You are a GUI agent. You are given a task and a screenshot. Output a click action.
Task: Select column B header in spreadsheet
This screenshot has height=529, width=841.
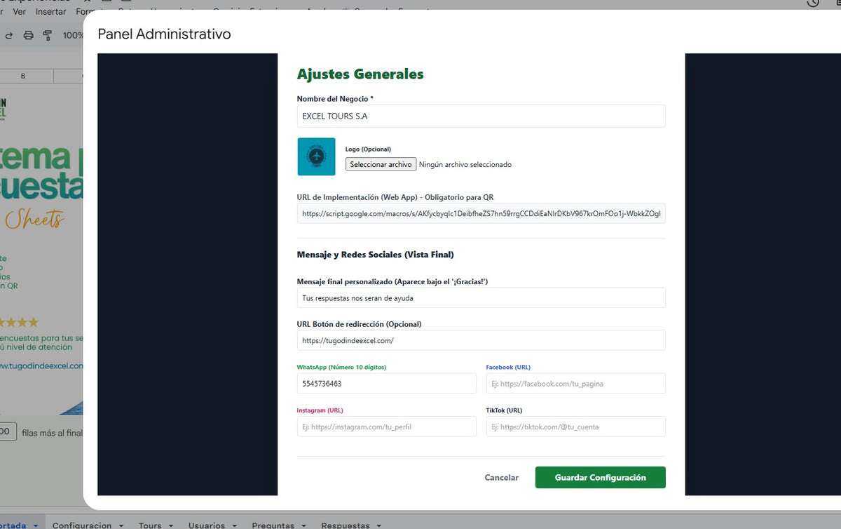tap(23, 76)
